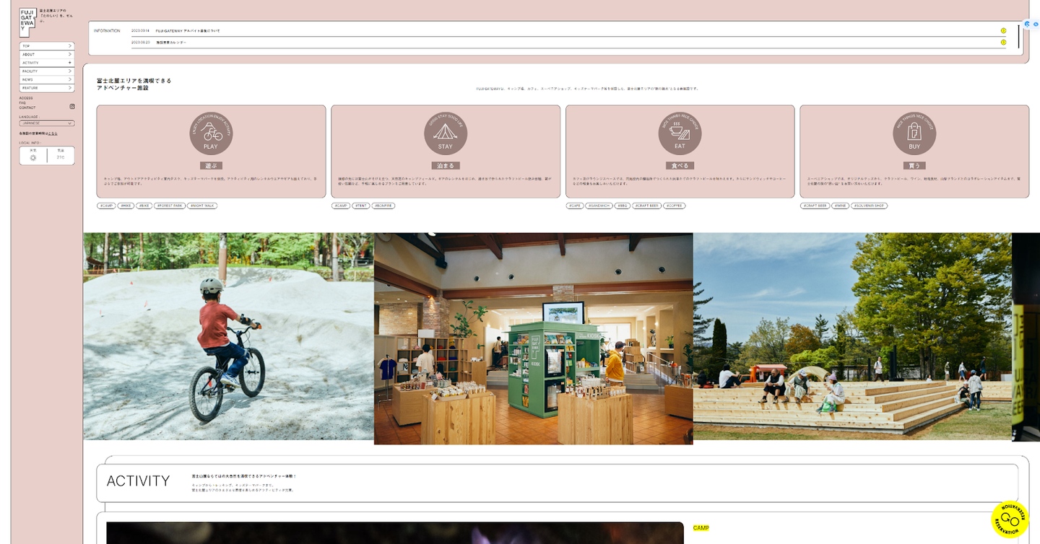Viewport: 1040px width, 544px height.
Task: Open the yellow RESERVATION round badge
Action: point(1010,519)
